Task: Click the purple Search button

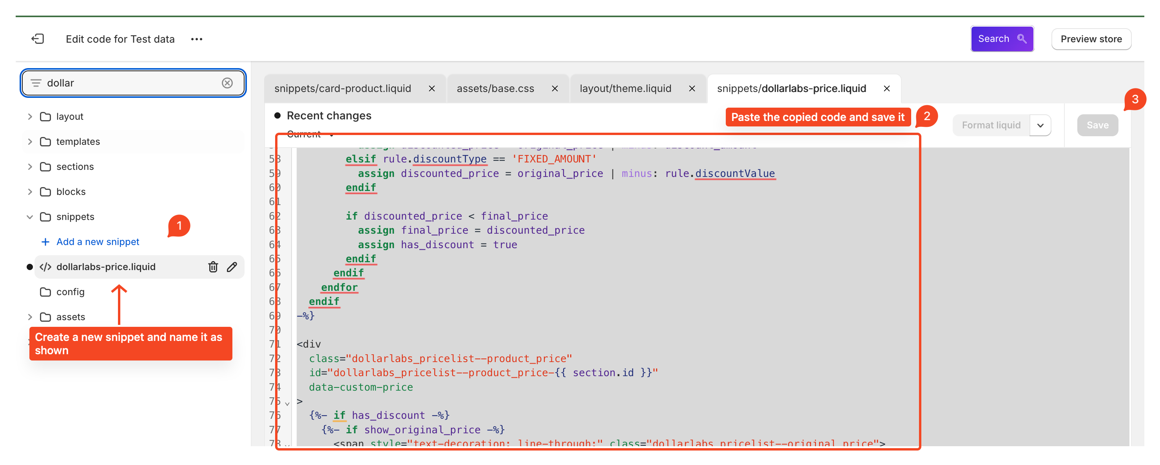Action: pyautogui.click(x=1002, y=39)
